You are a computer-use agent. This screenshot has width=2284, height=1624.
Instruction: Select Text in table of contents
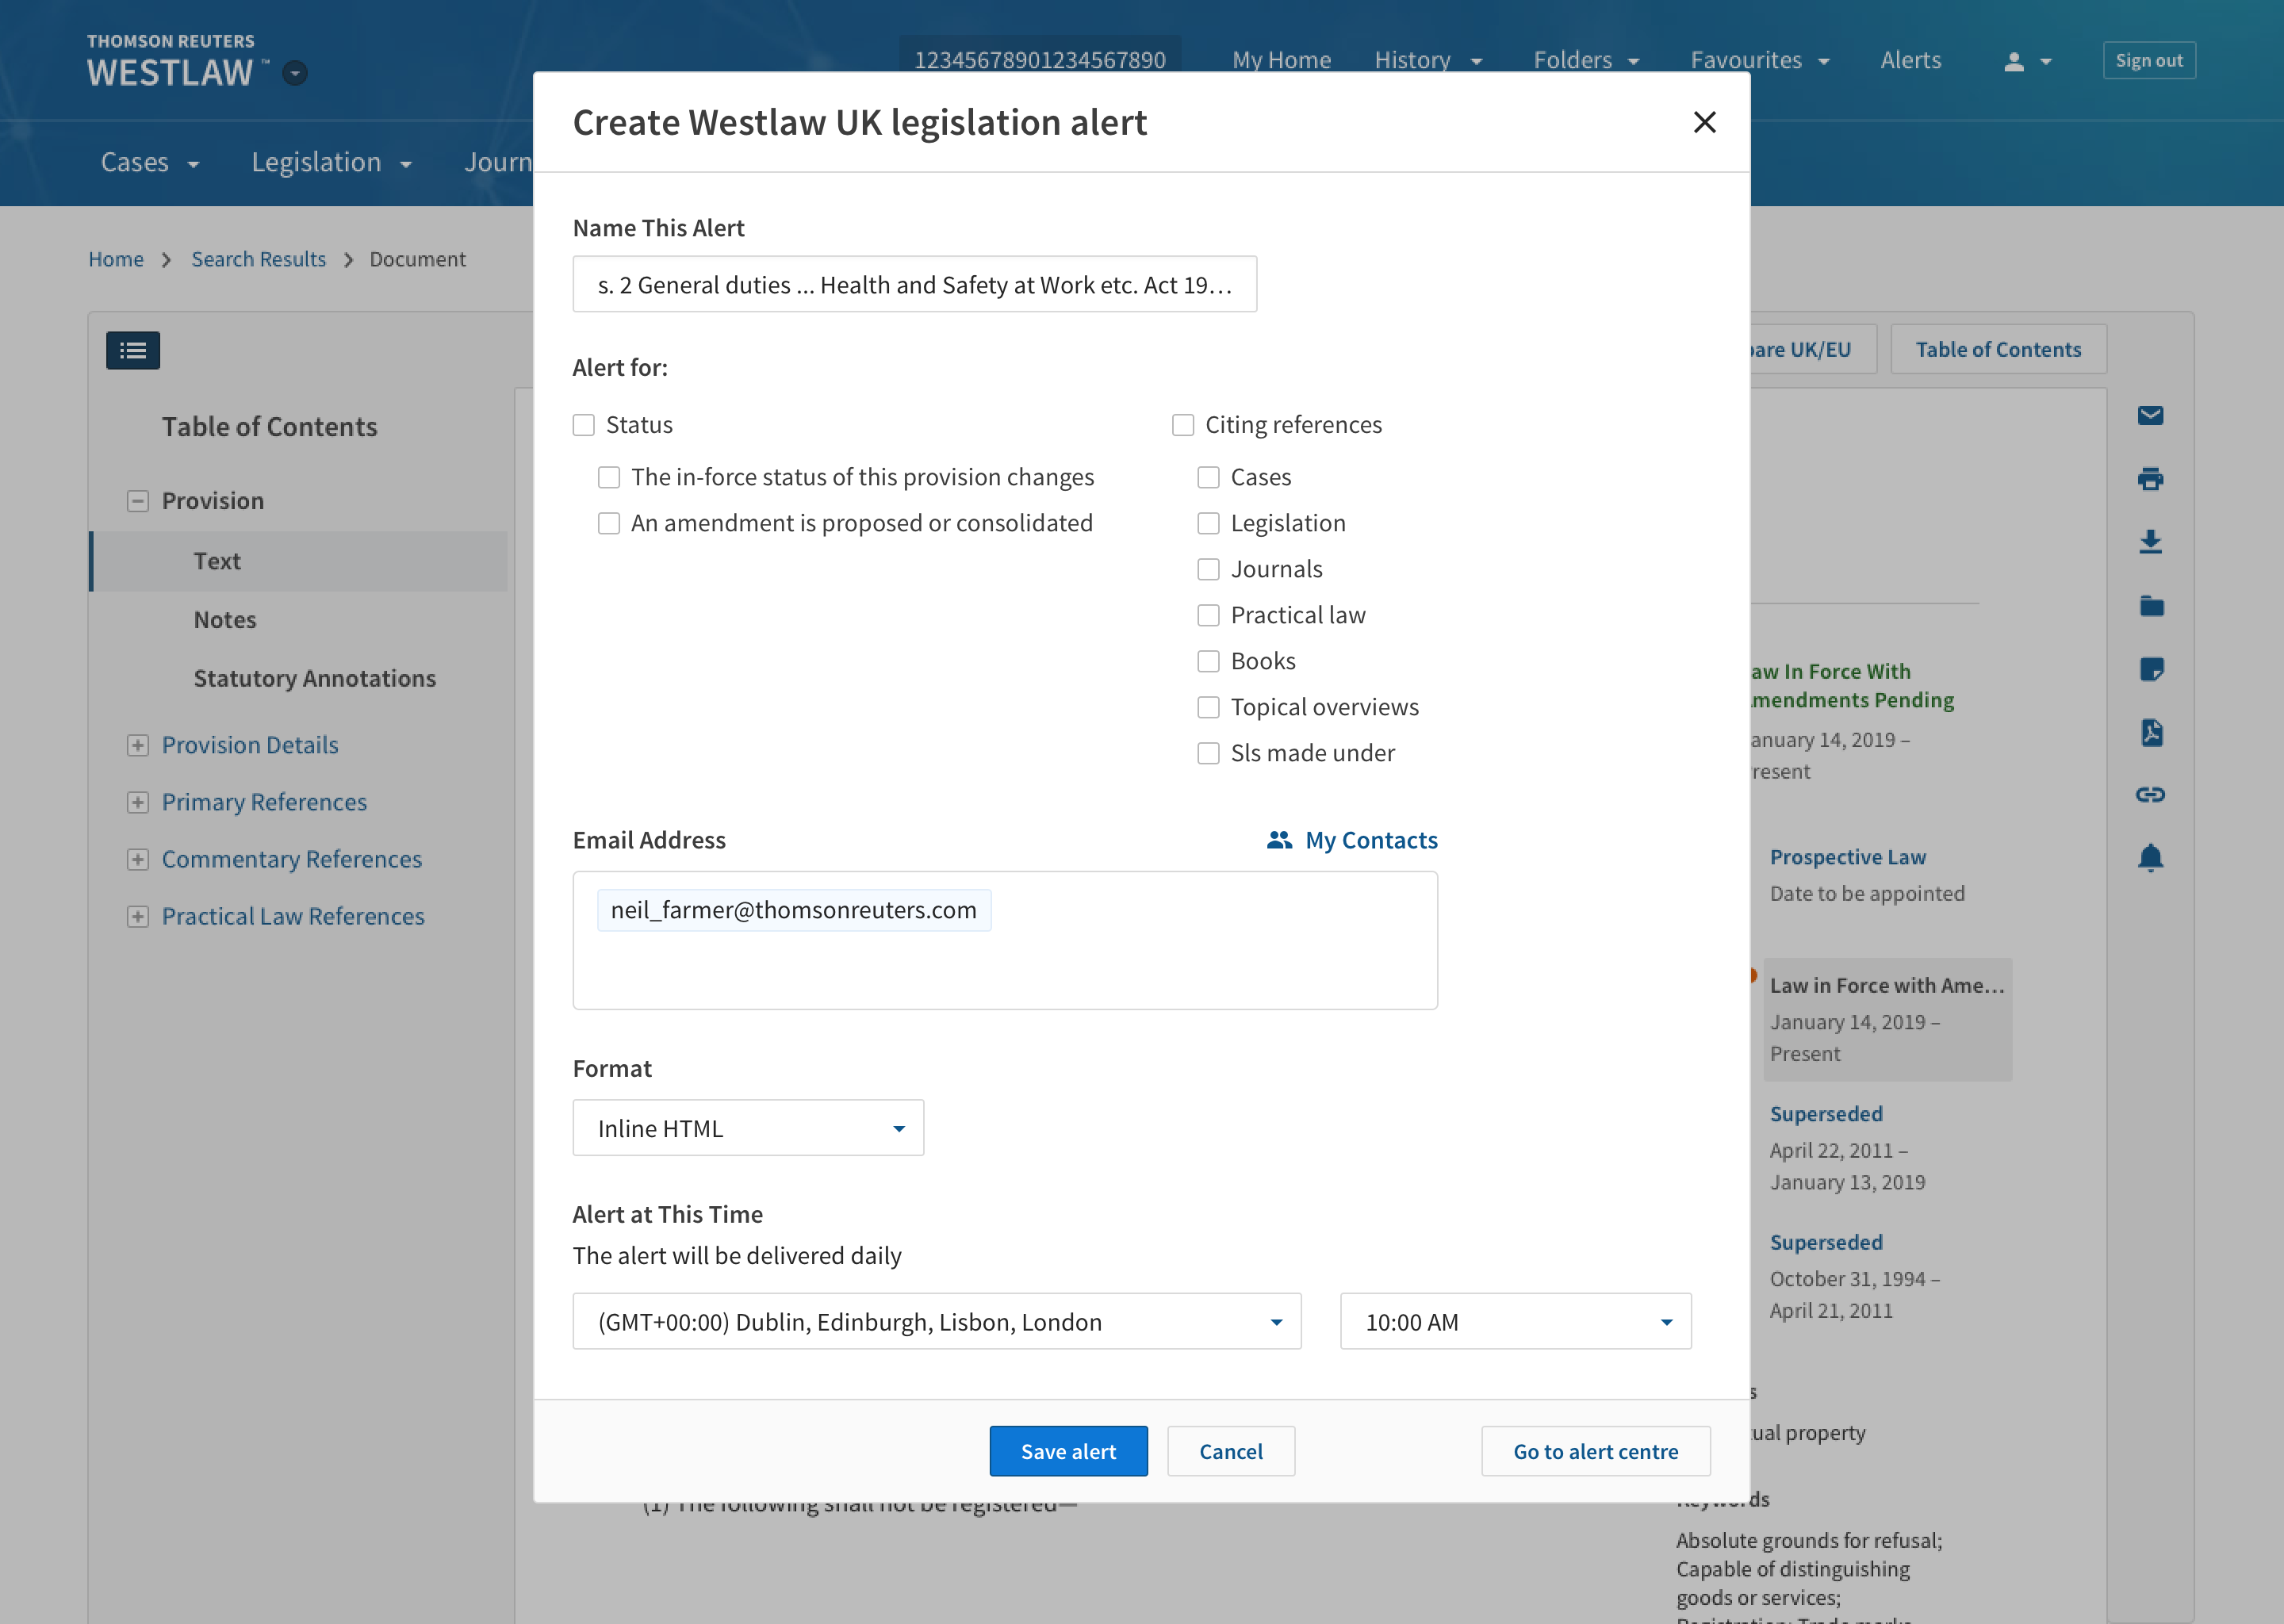point(298,561)
